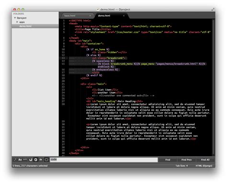
Task: Click the '{% endspaceless %}' line
Action: tap(105, 70)
